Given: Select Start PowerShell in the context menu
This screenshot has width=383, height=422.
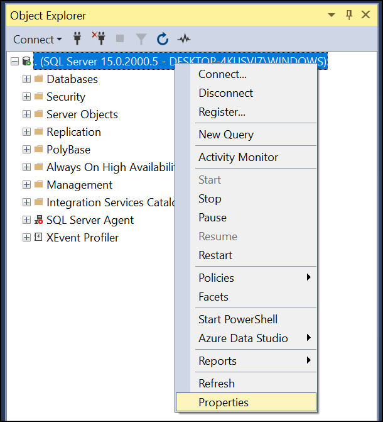Looking at the screenshot, I should (x=246, y=319).
